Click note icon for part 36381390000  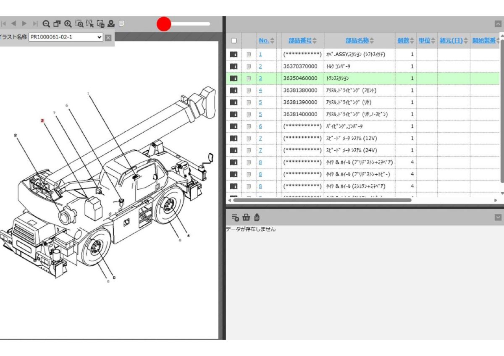pos(249,102)
